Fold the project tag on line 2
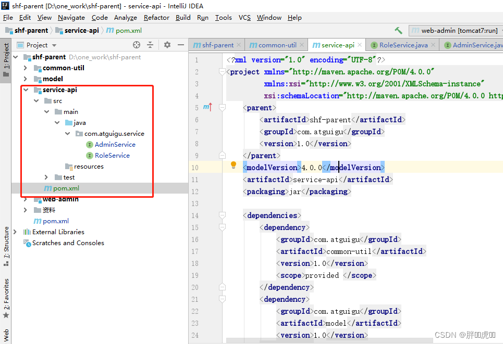 (222, 72)
